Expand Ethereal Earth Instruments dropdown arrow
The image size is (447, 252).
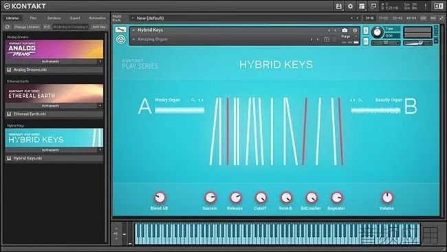tap(100, 106)
